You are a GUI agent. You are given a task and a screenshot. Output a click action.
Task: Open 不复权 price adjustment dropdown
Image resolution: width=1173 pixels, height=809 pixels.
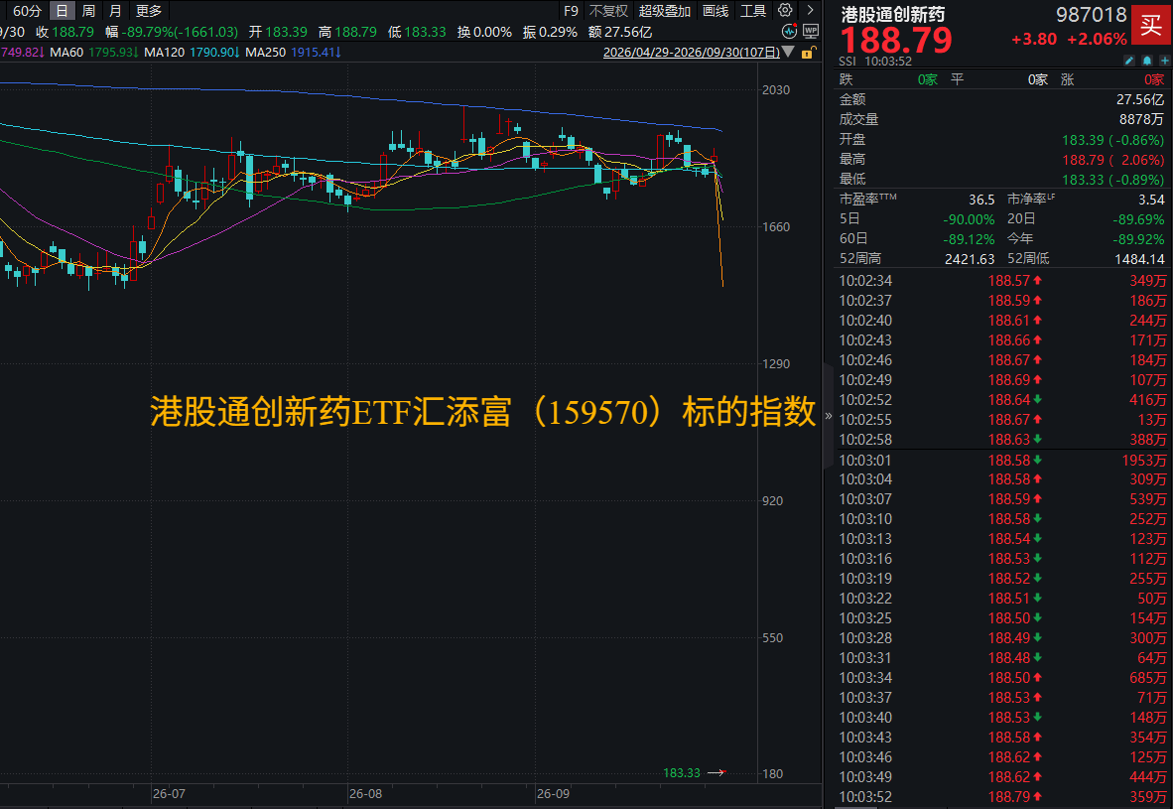[x=608, y=11]
